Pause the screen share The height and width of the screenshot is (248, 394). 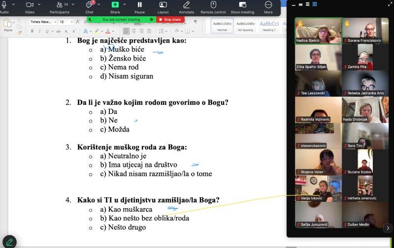(139, 5)
